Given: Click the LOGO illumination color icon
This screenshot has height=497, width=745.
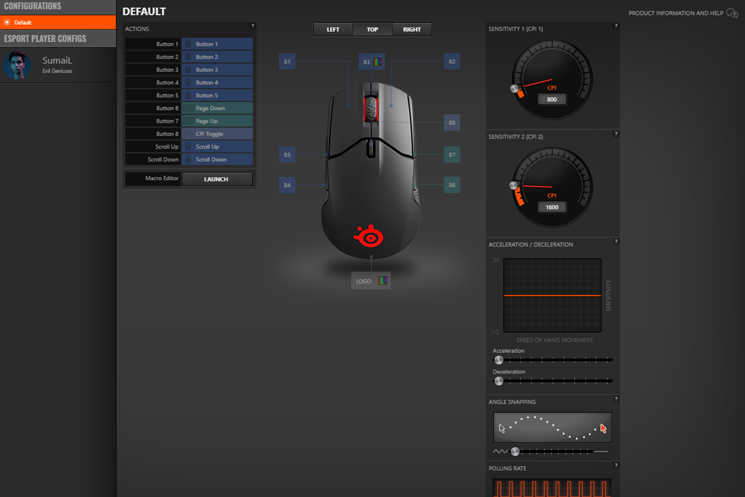Looking at the screenshot, I should coord(384,281).
